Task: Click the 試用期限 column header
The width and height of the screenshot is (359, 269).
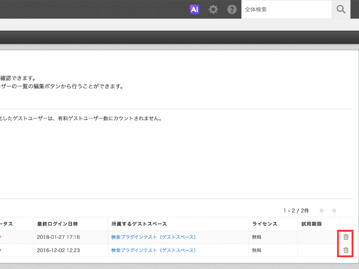Action: click(x=319, y=224)
